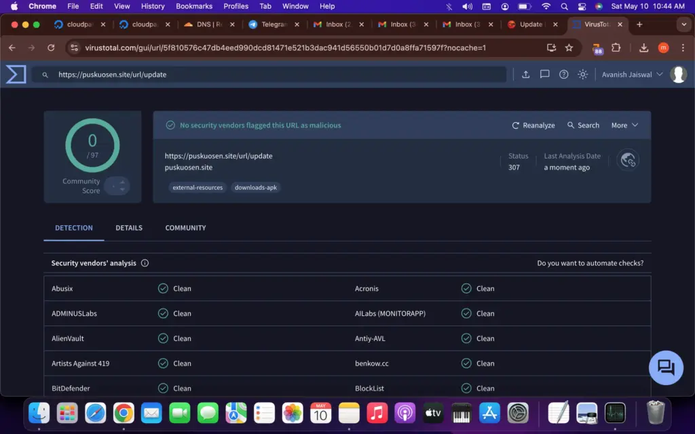Open Finder in the dock
This screenshot has width=695, height=434.
(39, 413)
